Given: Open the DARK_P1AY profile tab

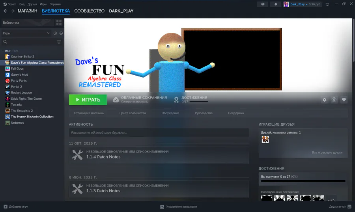Looking at the screenshot, I should [121, 11].
